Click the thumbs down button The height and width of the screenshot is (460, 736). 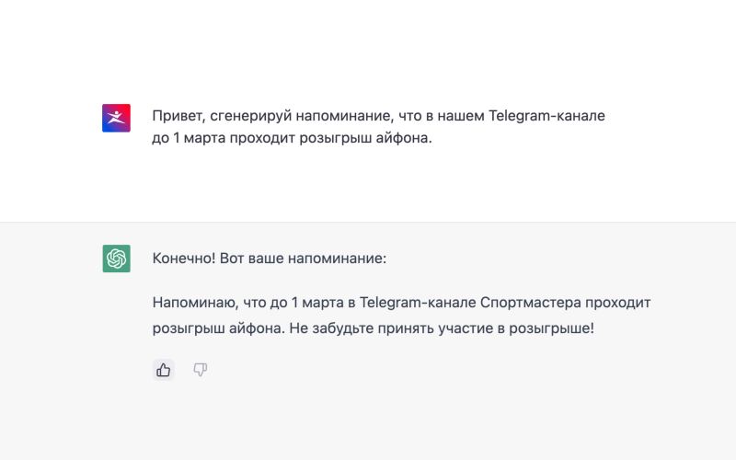200,370
